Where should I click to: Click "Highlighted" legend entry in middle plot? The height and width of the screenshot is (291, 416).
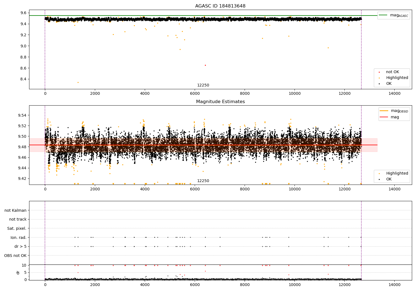point(397,173)
